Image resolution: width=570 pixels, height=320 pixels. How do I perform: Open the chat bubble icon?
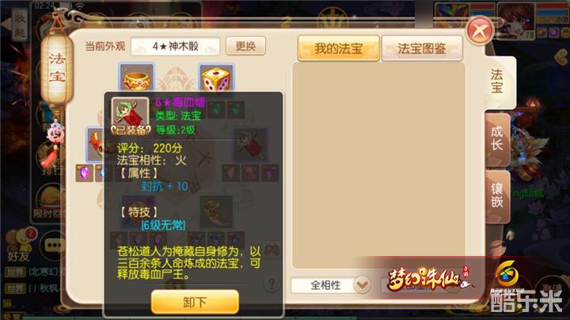click(x=54, y=246)
